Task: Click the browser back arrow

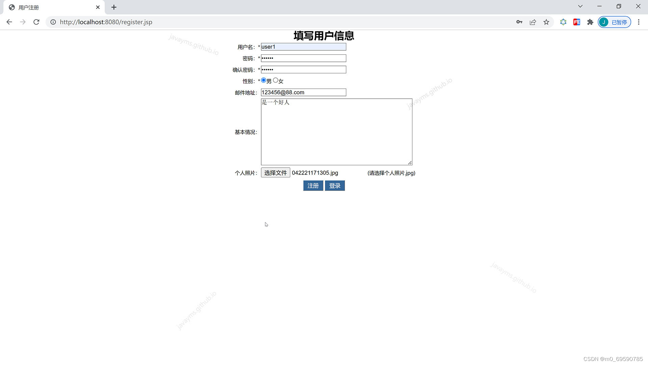Action: click(x=9, y=22)
